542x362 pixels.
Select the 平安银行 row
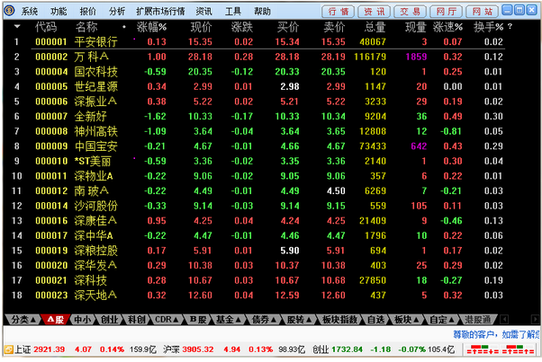[x=257, y=41]
